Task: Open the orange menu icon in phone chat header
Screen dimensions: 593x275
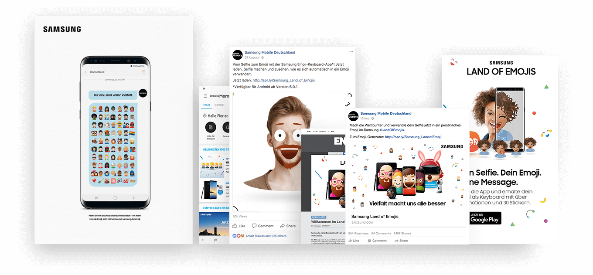Action: pos(143,72)
